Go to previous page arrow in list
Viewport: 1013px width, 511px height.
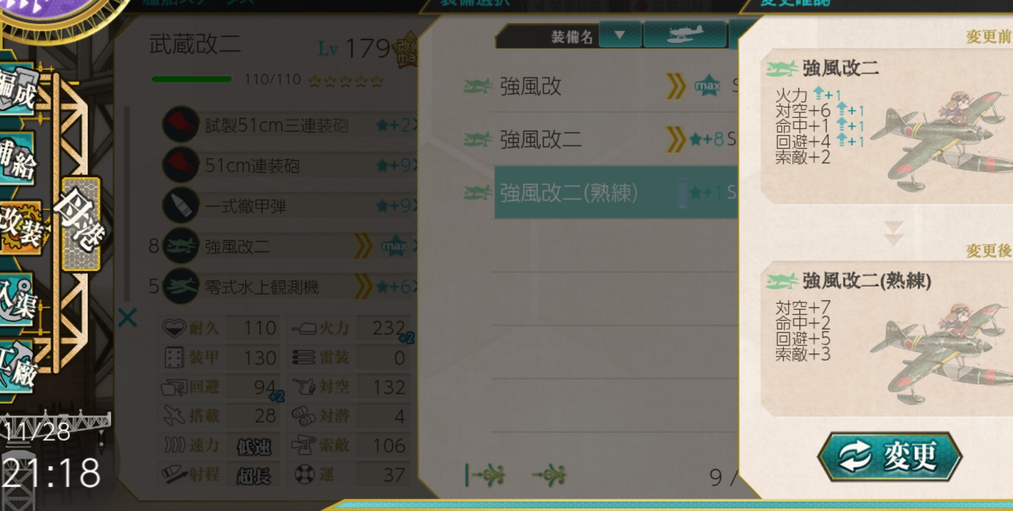[x=550, y=475]
